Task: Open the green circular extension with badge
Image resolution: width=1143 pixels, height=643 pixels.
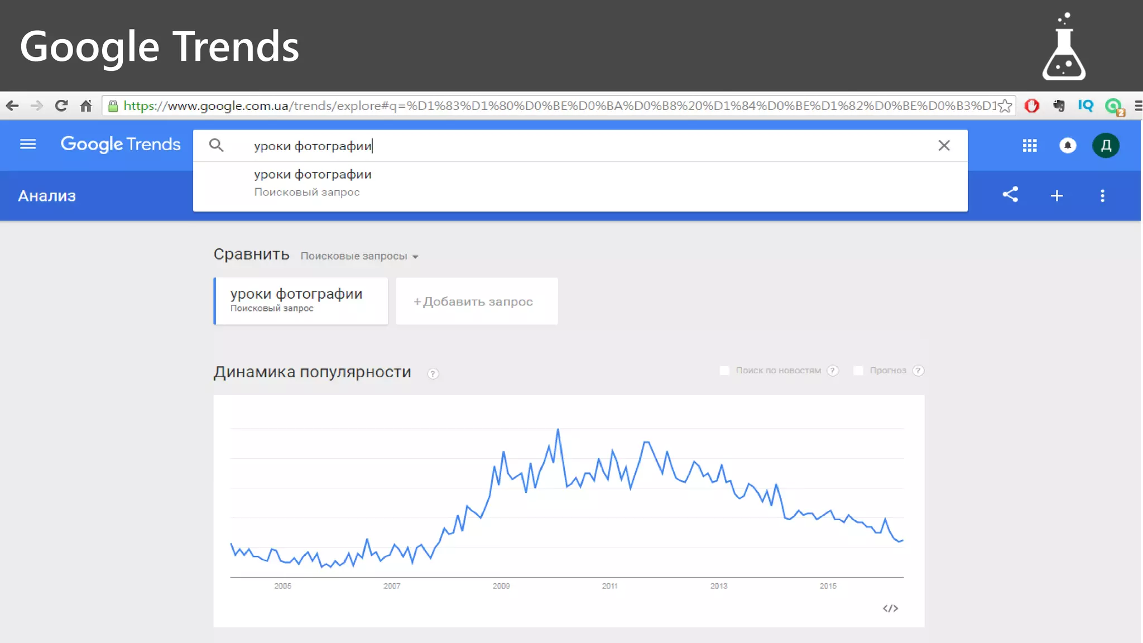Action: [x=1114, y=106]
